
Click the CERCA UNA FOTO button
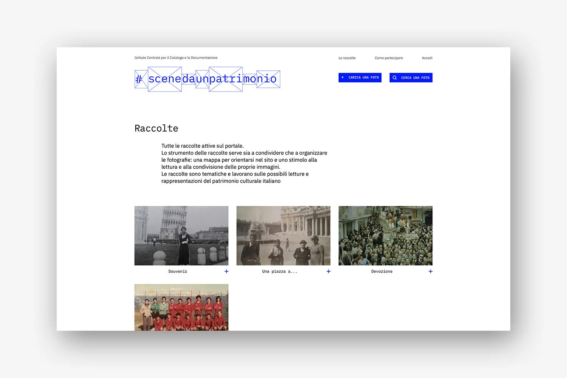click(x=411, y=77)
